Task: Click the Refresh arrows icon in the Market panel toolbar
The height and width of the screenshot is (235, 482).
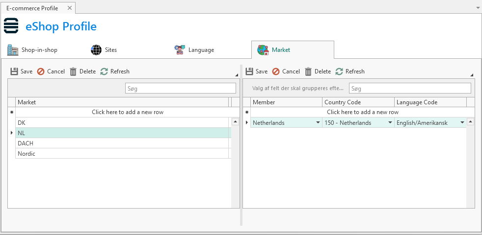Action: [104, 71]
